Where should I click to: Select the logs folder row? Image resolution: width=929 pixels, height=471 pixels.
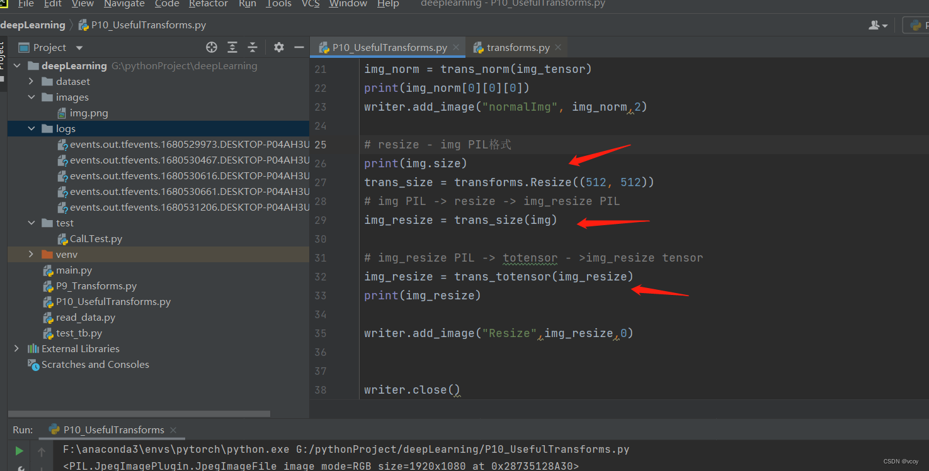(x=159, y=129)
